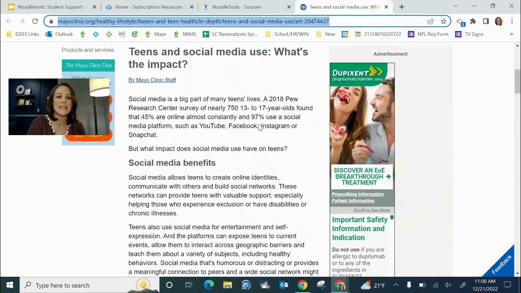The height and width of the screenshot is (293, 521).
Task: Open File Explorer from taskbar
Action: (228, 285)
